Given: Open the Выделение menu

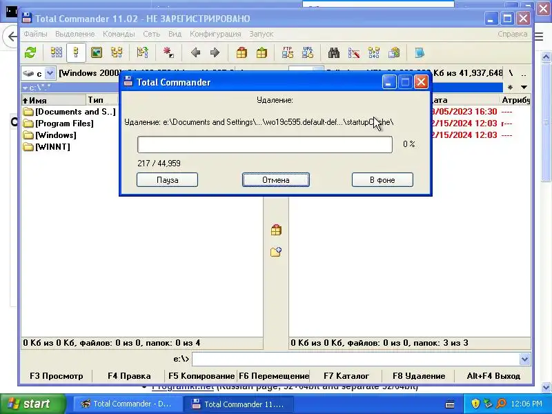Looking at the screenshot, I should pyautogui.click(x=75, y=34).
